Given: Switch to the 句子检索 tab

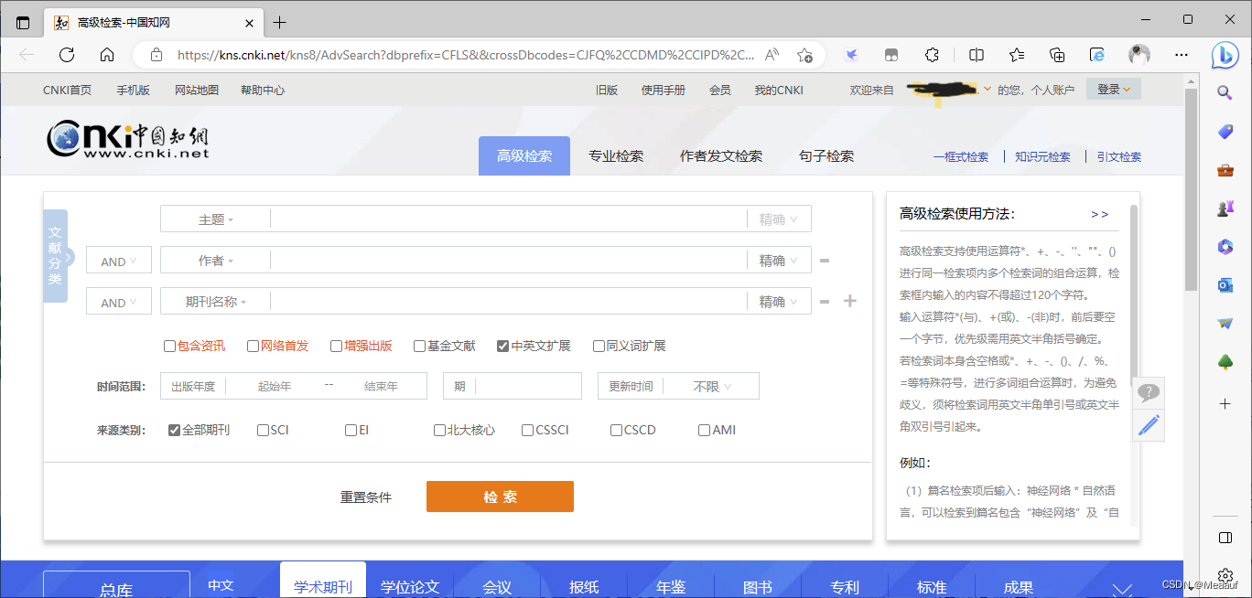Looking at the screenshot, I should (826, 156).
